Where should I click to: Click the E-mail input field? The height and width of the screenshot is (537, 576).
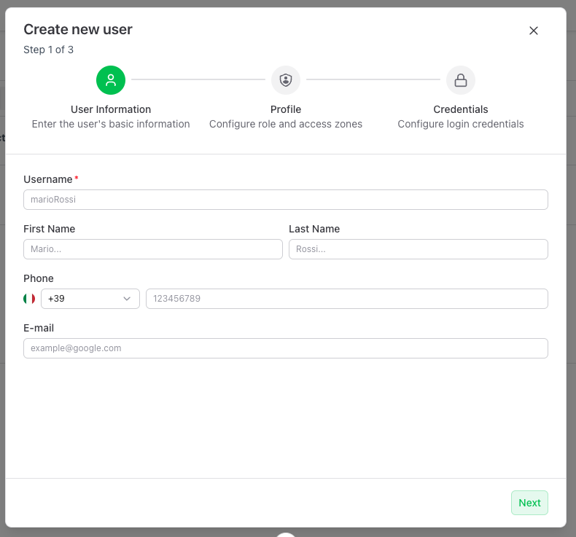point(286,348)
